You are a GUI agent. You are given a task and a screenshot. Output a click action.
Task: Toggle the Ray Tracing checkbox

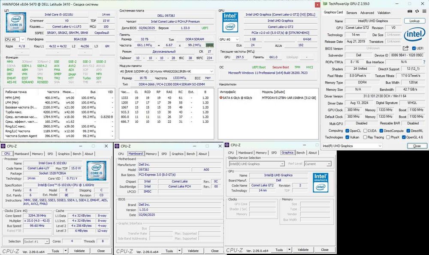pos(365,137)
